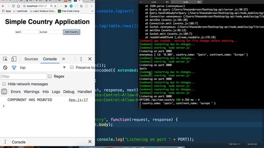The image size is (264, 148).
Task: Open the Apps bookmarks shortcut
Action: pos(7,11)
